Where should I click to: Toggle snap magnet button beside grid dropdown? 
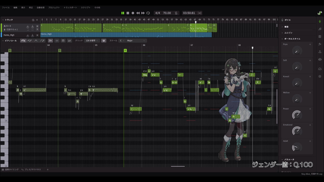104,41
